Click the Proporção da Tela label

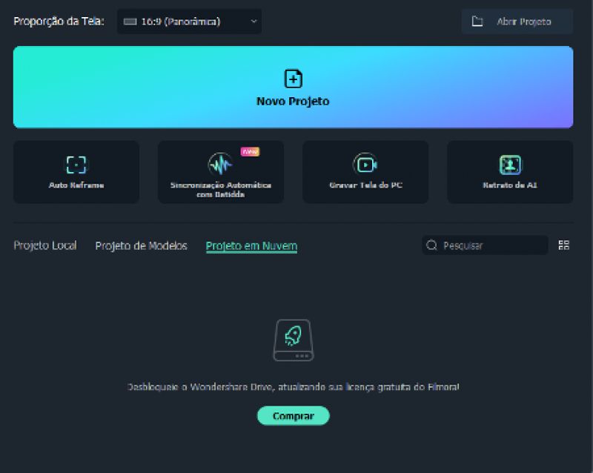click(x=59, y=21)
